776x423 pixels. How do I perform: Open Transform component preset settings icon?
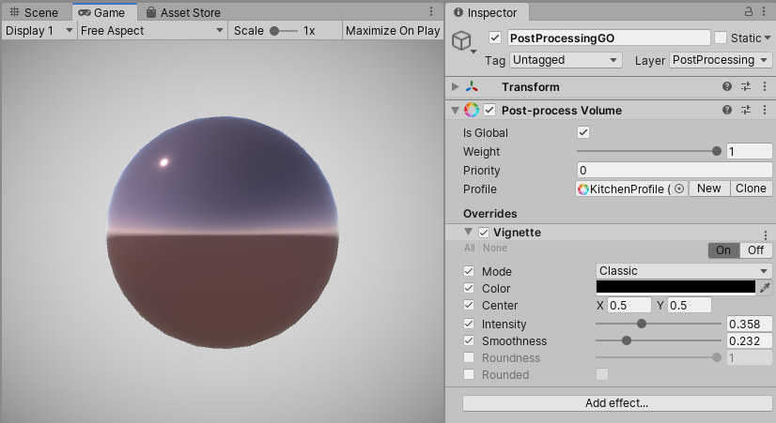746,86
